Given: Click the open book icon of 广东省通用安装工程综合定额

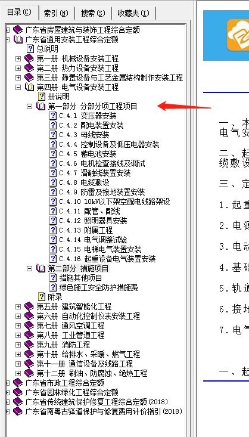Looking at the screenshot, I should coord(18,39).
